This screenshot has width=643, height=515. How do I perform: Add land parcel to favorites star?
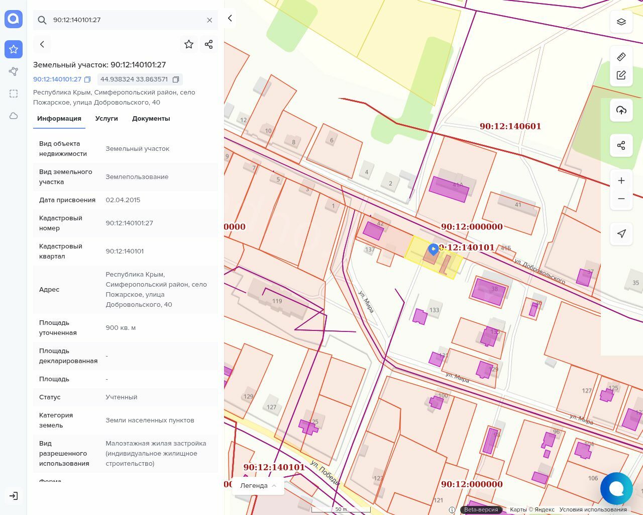tap(189, 44)
